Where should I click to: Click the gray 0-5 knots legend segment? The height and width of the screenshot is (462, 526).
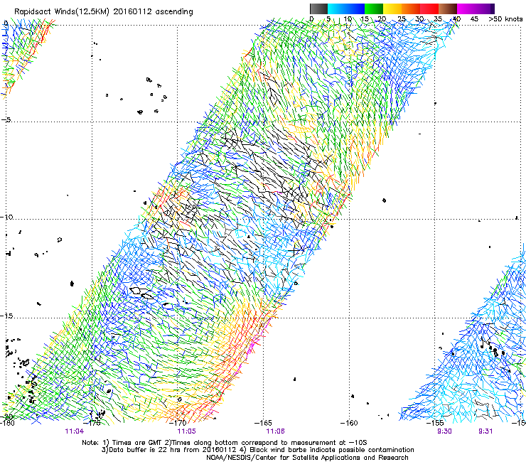[x=318, y=9]
